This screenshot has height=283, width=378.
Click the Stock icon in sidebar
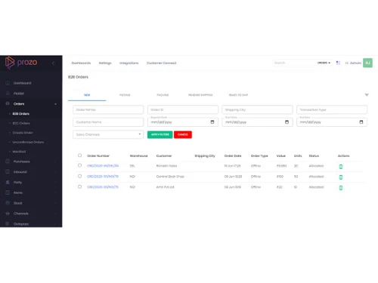[8, 203]
